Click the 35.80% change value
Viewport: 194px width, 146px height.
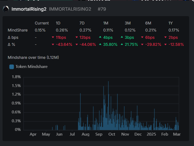(x=110, y=45)
